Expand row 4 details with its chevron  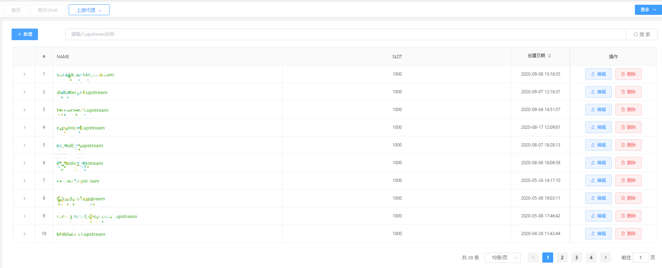pos(24,127)
